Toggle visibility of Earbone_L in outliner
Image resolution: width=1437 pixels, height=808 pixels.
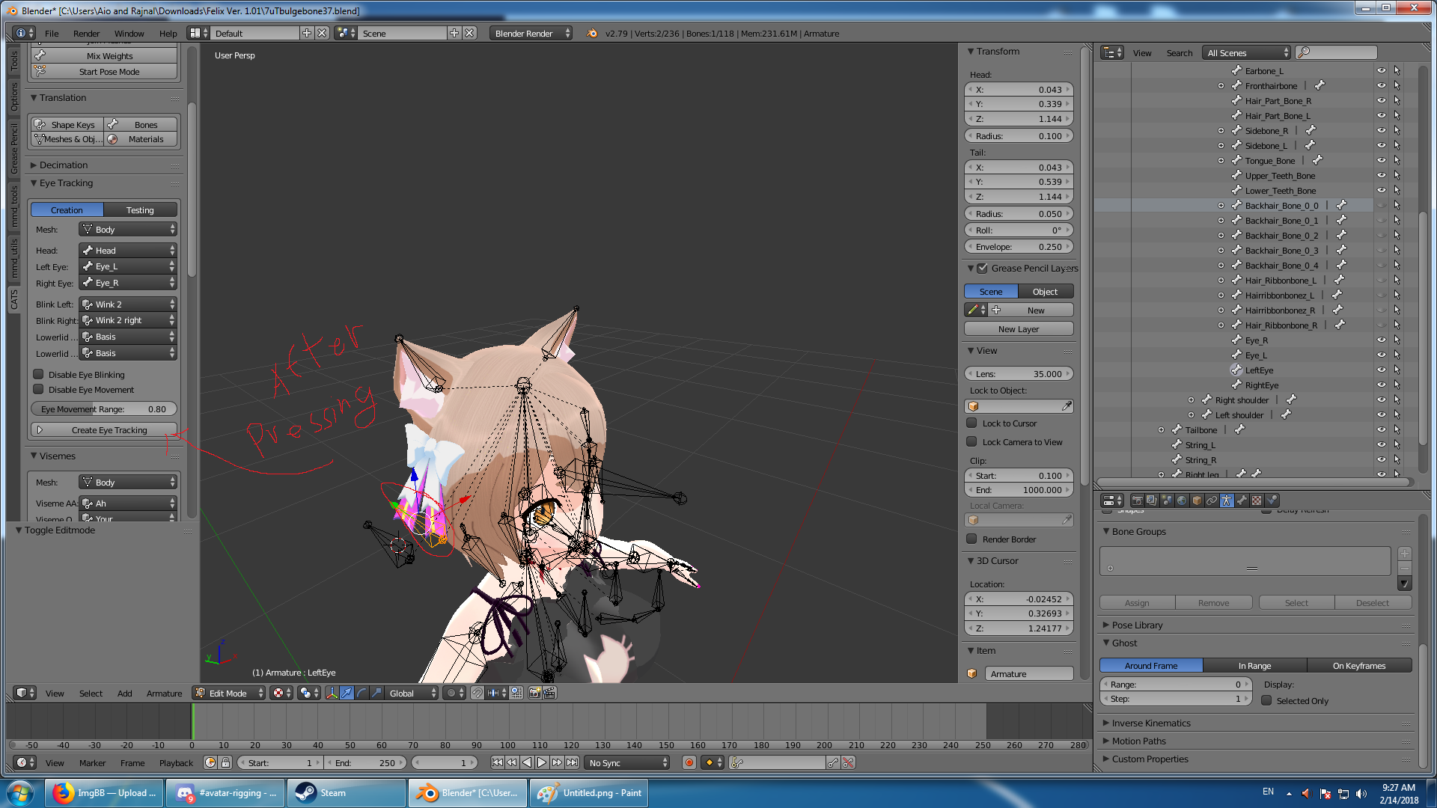1381,70
